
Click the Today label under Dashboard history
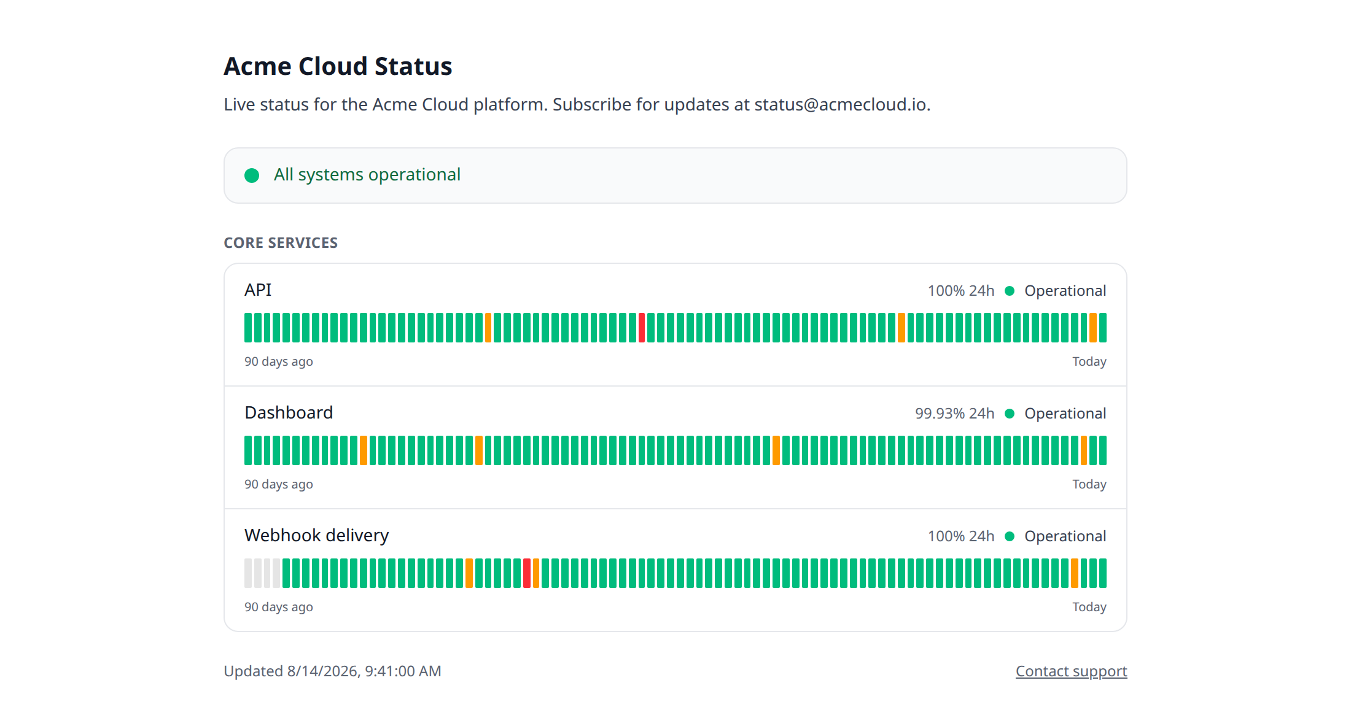pos(1089,484)
